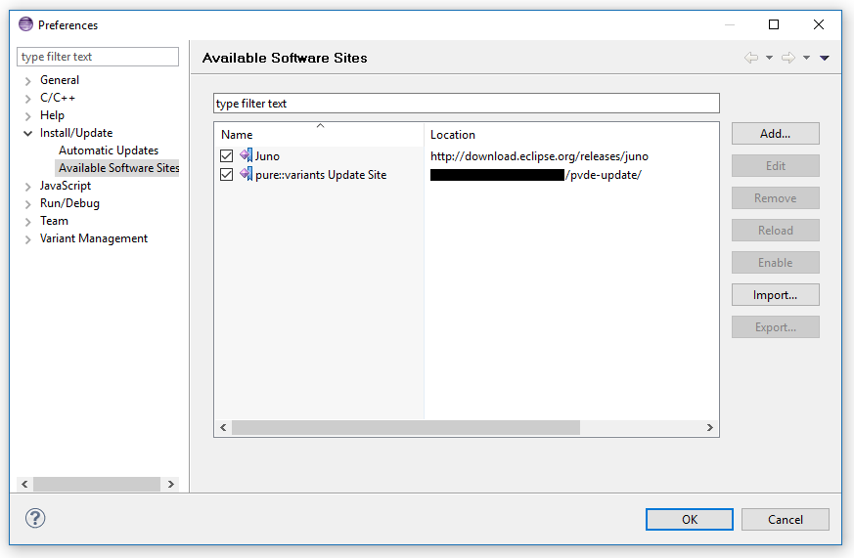Viewport: 854px width, 558px height.
Task: Select Automatic Updates preference page
Action: (x=108, y=150)
